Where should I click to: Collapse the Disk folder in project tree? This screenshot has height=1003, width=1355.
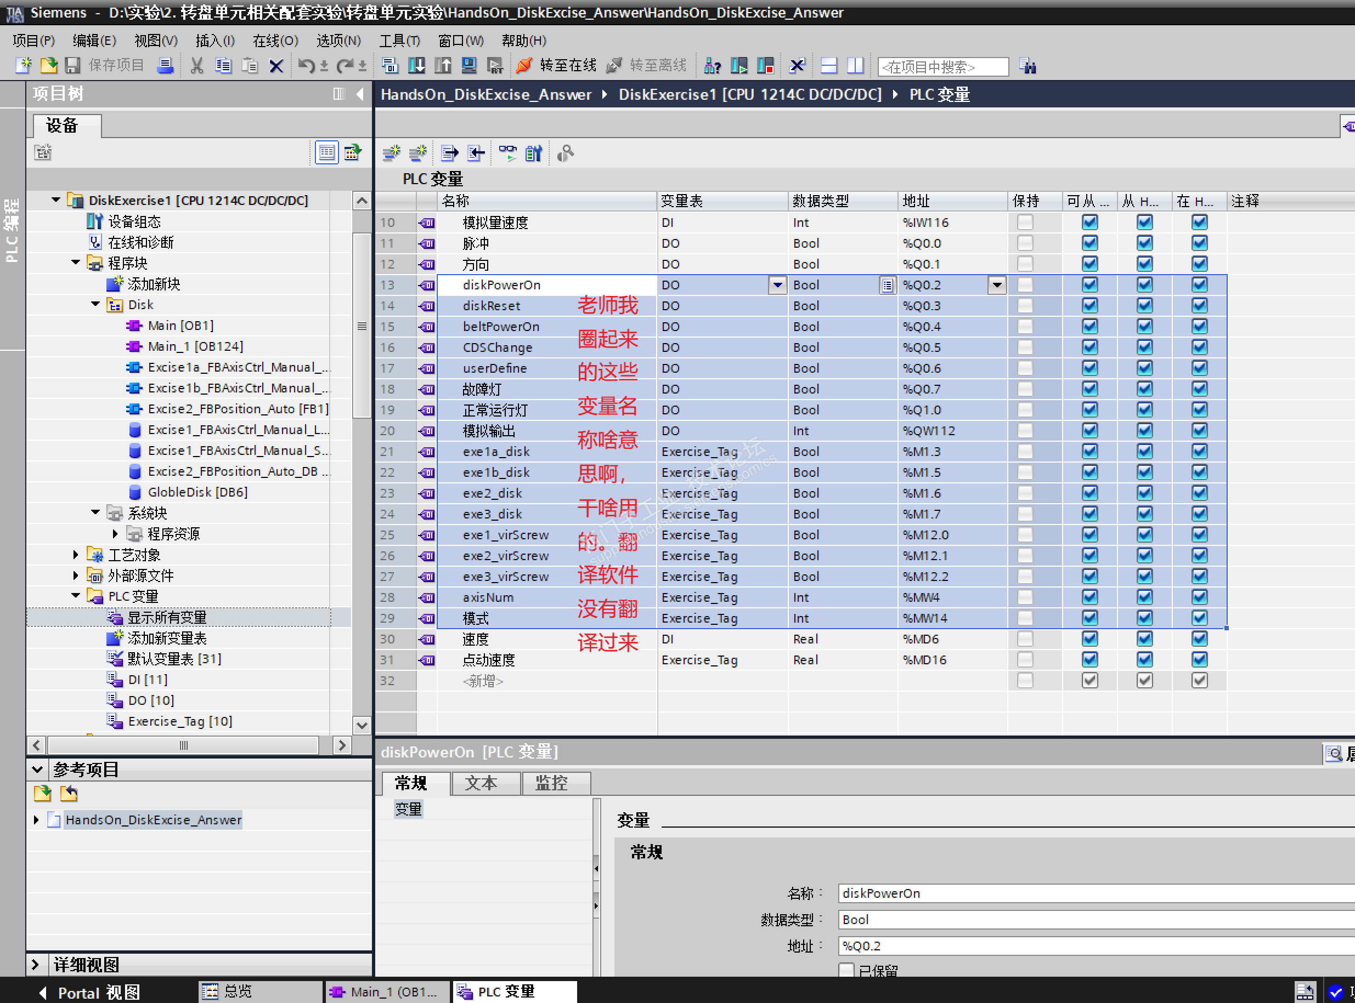(95, 305)
